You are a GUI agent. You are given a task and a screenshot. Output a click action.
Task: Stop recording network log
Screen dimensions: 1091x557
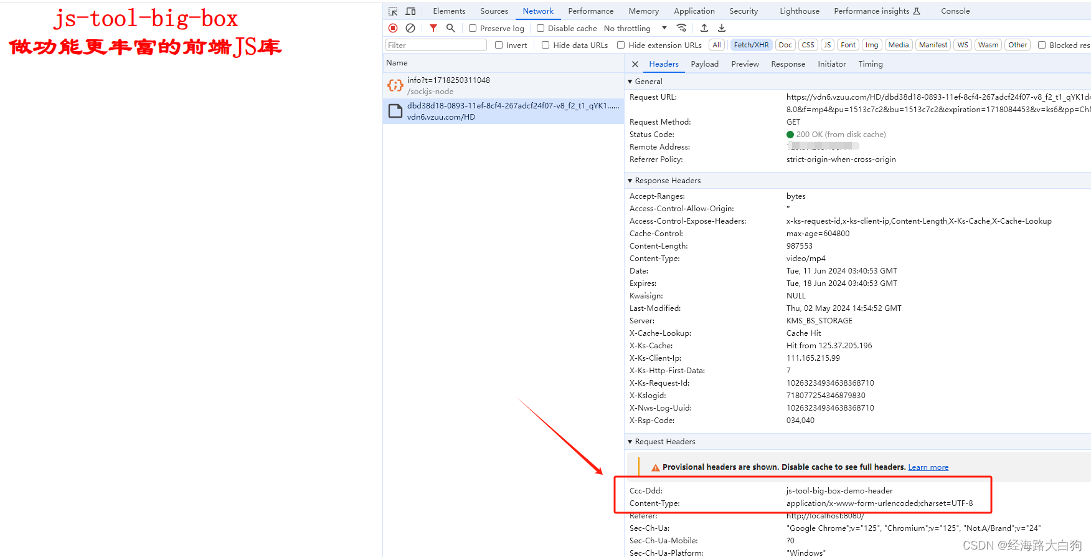[393, 28]
